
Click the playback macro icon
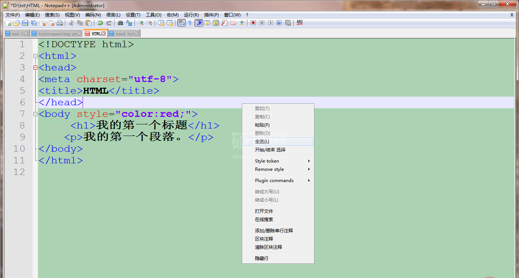point(270,23)
